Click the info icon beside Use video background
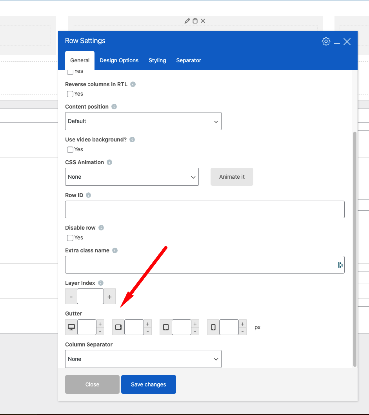 pos(132,140)
